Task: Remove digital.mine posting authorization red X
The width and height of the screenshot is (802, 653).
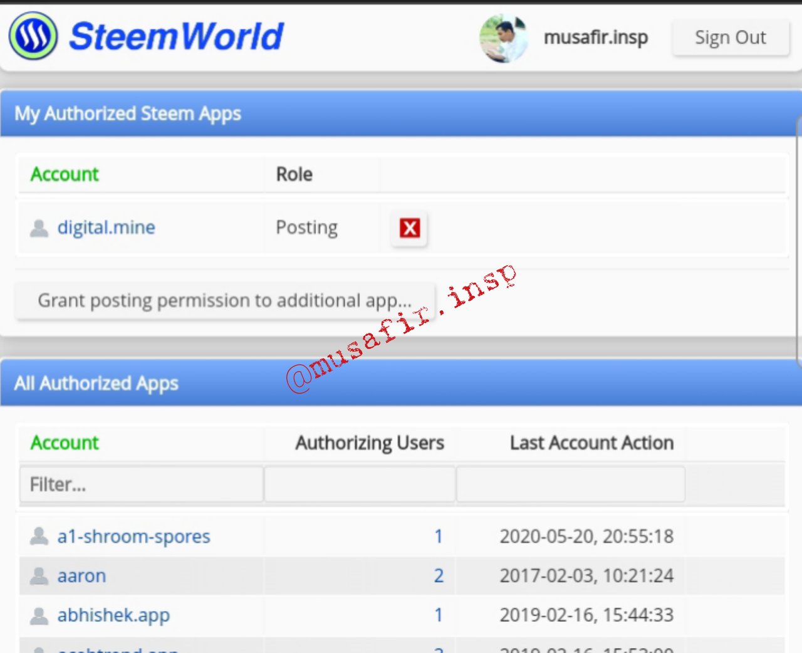Action: click(x=410, y=228)
